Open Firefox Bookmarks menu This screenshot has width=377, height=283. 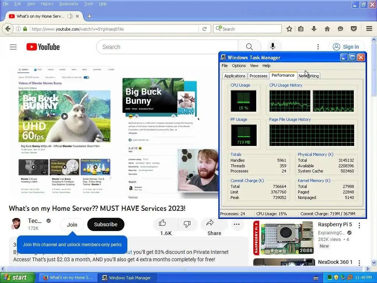[x=68, y=4]
